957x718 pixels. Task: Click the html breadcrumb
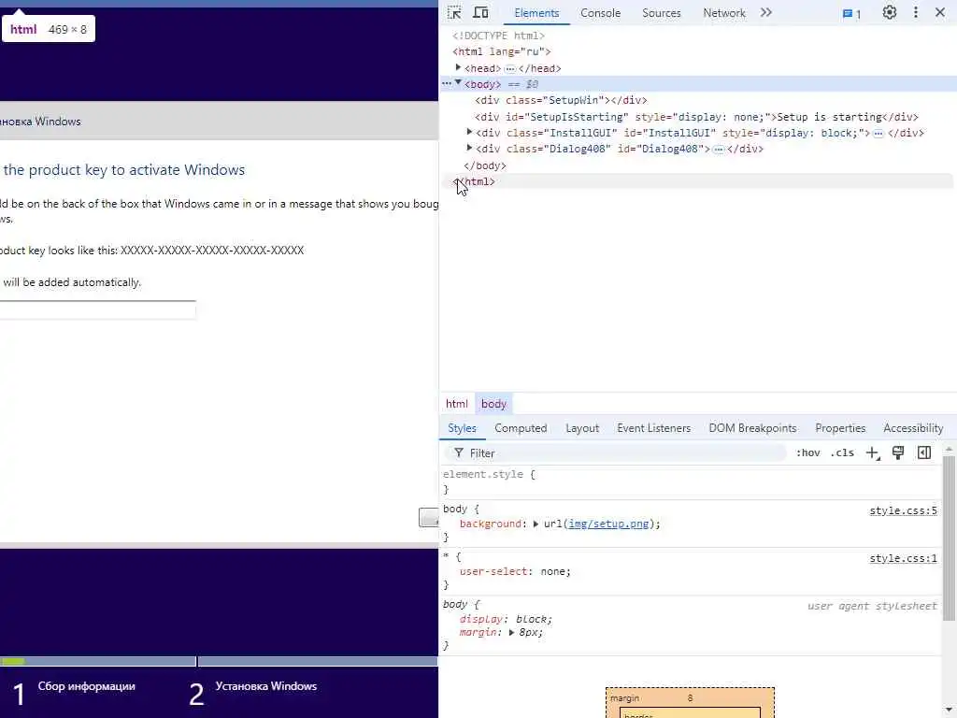(x=456, y=404)
